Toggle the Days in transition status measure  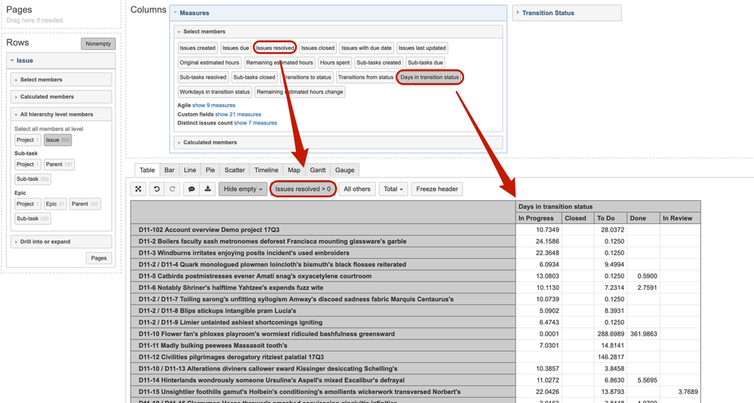429,77
